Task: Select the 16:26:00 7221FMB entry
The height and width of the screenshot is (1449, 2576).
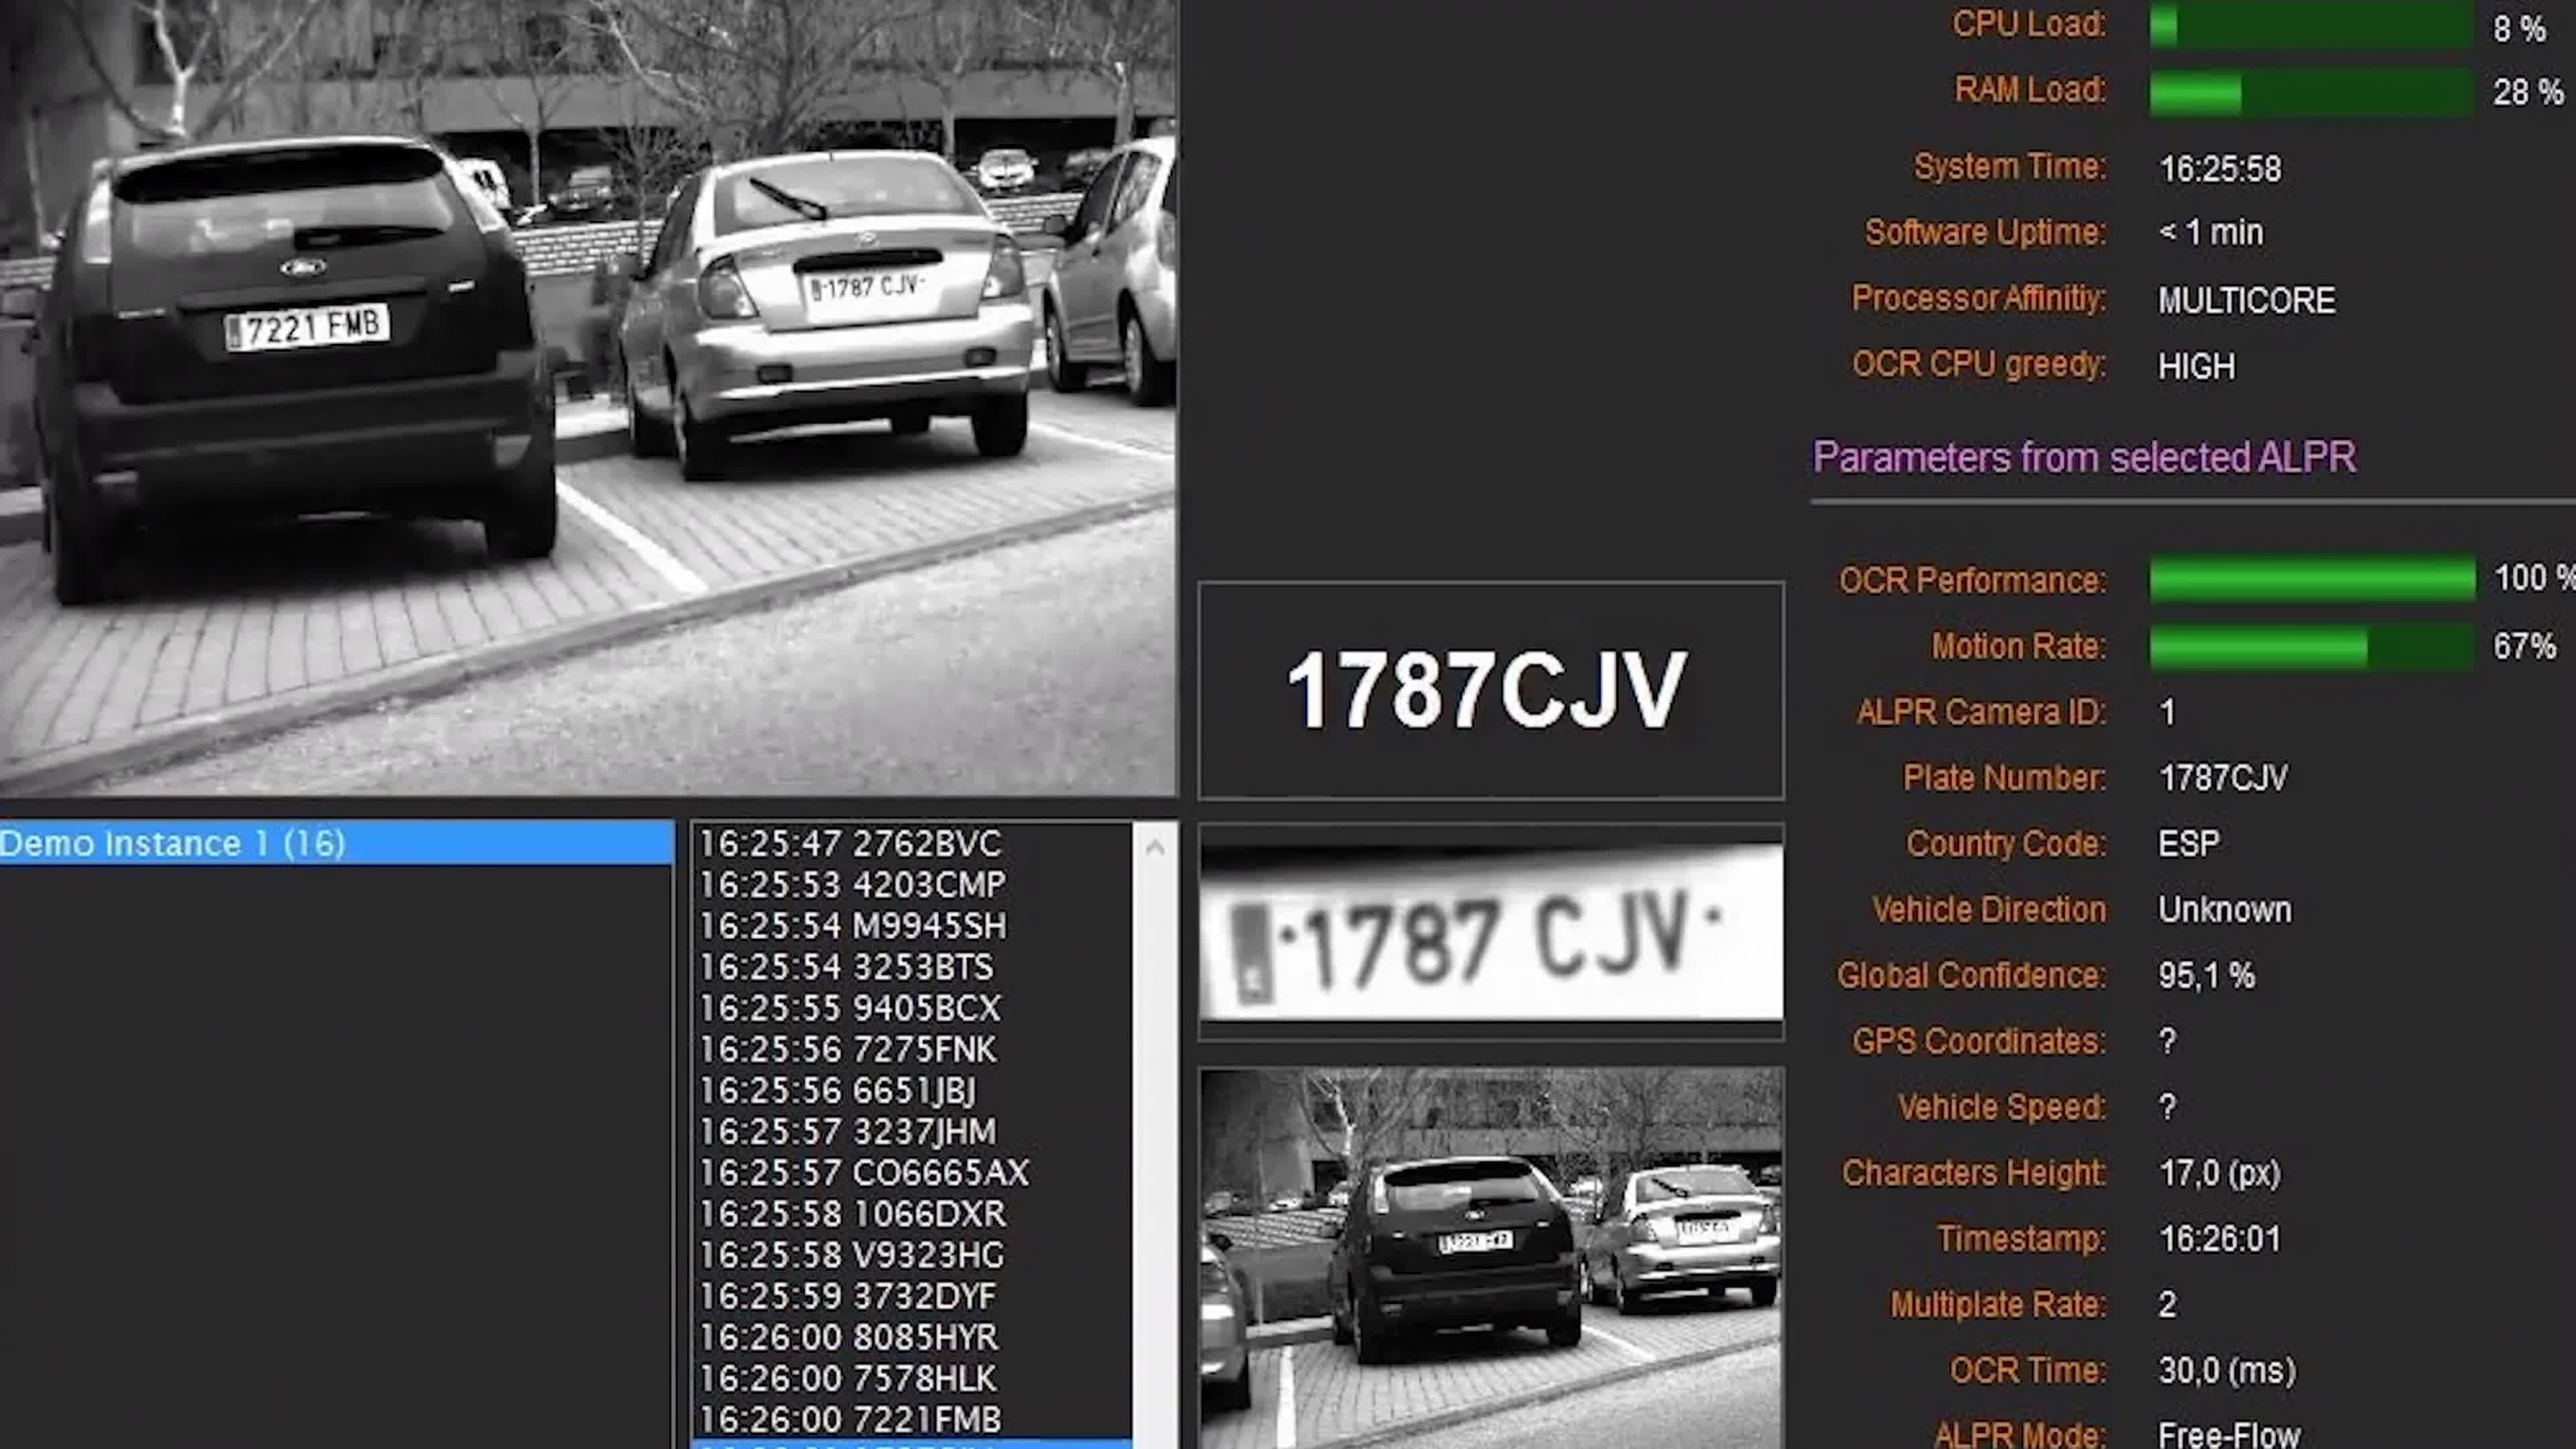Action: click(x=850, y=1419)
